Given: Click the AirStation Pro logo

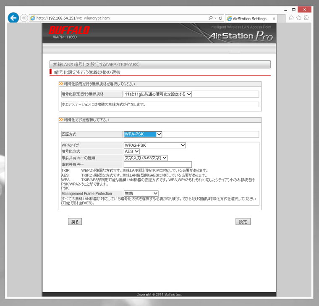Looking at the screenshot, I should point(241,36).
